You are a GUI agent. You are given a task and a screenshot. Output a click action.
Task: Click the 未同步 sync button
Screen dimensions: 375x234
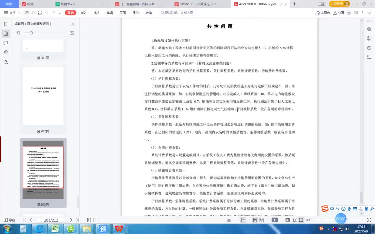click(x=323, y=13)
